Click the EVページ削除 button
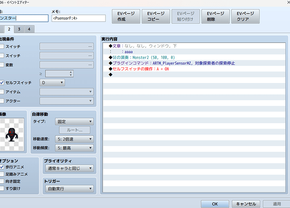The image size is (290, 208). coord(216,16)
